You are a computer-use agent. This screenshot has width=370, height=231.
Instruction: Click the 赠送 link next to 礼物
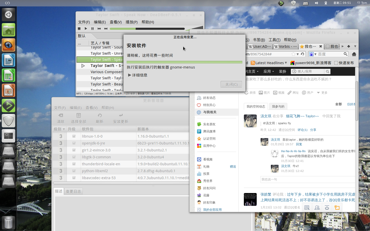pyautogui.click(x=233, y=167)
